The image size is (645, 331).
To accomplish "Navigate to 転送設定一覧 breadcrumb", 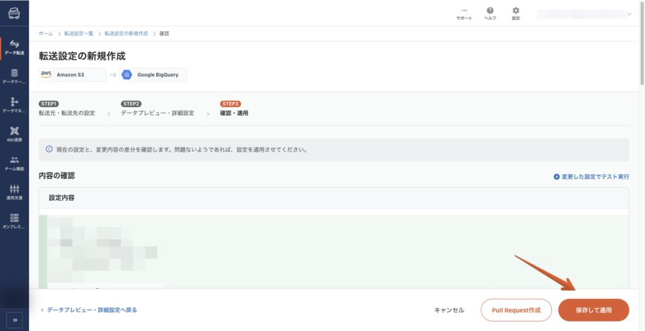I will pyautogui.click(x=79, y=33).
